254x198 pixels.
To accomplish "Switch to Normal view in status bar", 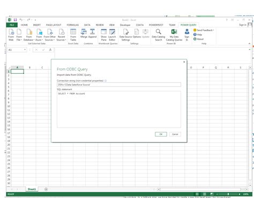I will [x=197, y=194].
